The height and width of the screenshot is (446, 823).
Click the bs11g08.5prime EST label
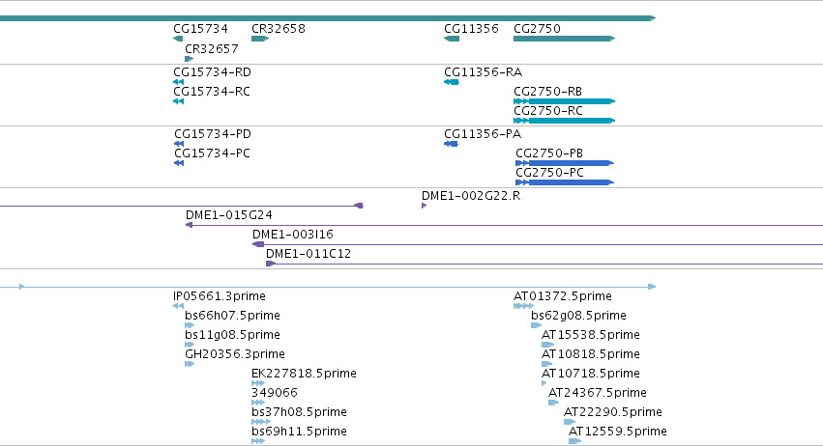tap(232, 335)
